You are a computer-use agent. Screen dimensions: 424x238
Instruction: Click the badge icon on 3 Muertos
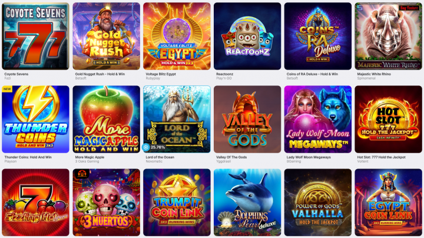pos(81,174)
